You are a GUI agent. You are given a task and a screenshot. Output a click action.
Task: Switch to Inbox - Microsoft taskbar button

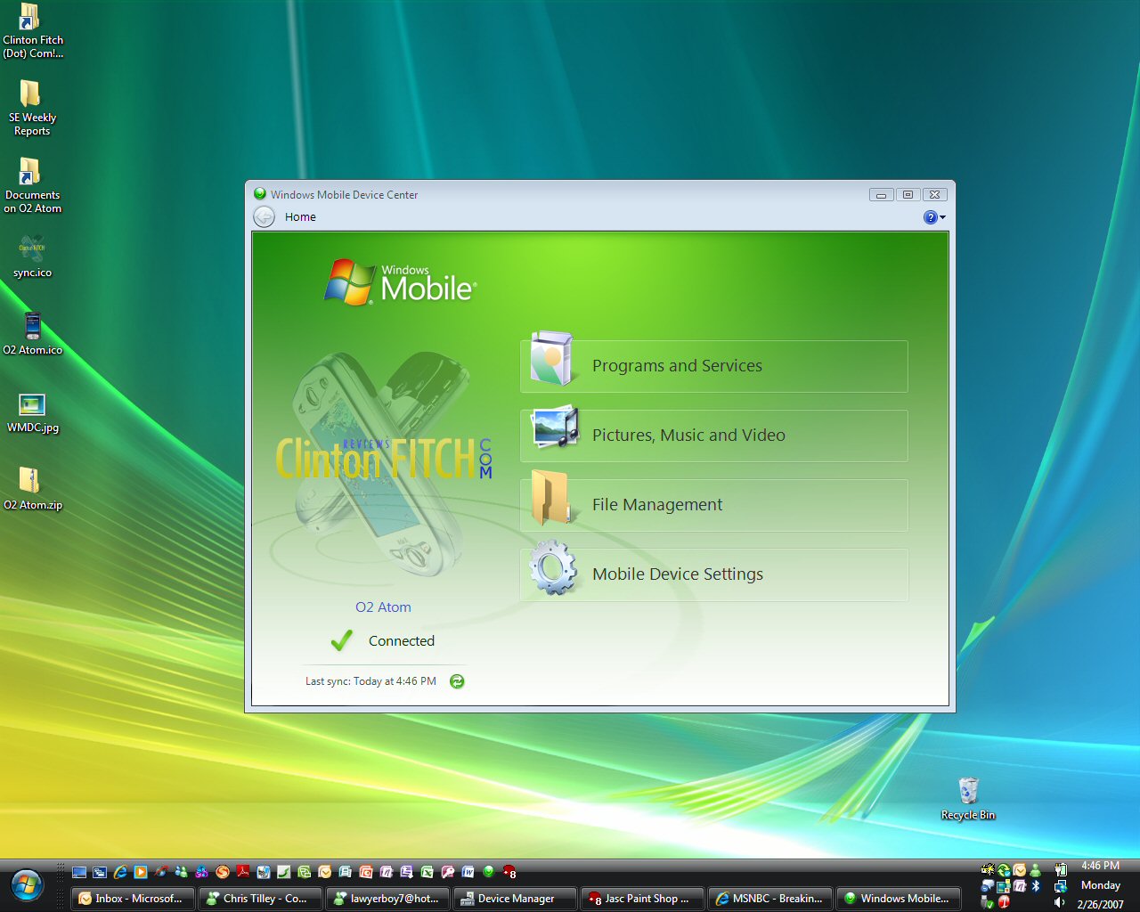(133, 899)
